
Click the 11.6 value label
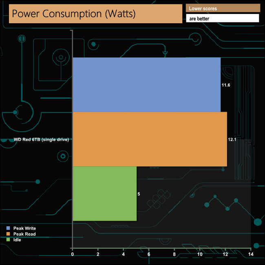coord(226,85)
